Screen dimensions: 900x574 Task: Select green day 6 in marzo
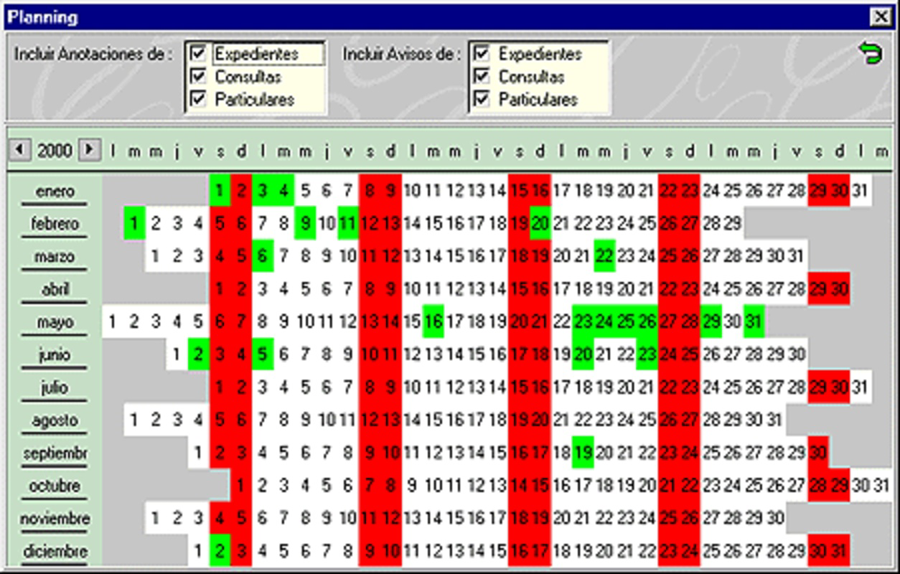[x=263, y=256]
